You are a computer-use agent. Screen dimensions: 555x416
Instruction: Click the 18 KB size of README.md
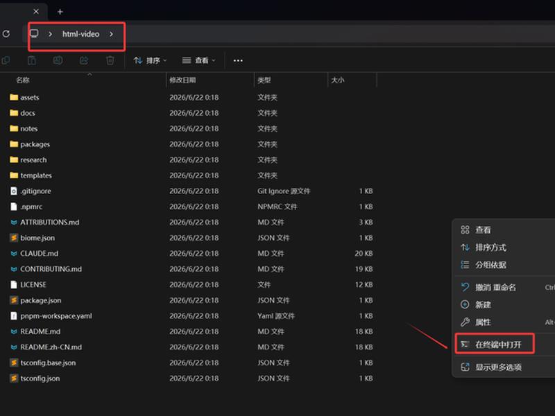[x=364, y=331]
